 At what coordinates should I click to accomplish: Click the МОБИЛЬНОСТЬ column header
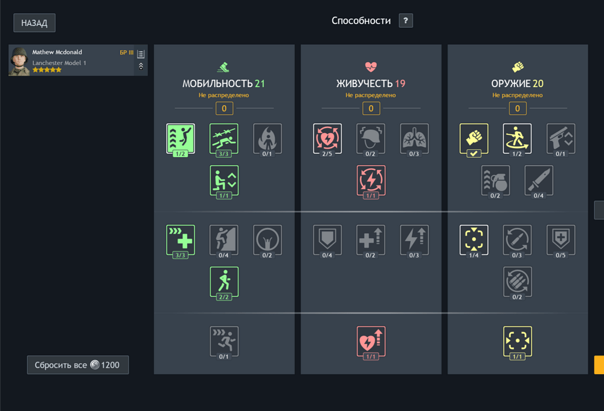click(x=223, y=84)
